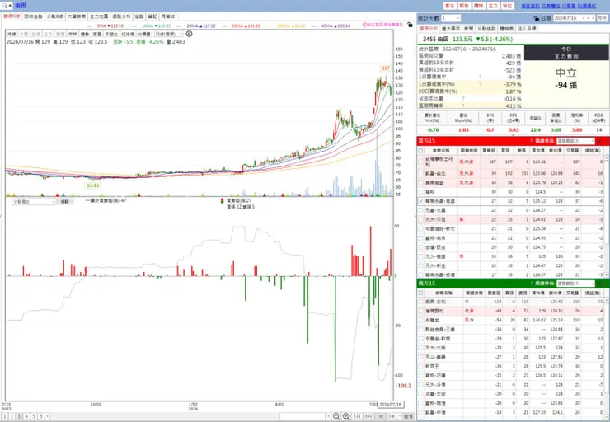Toggle the 爆量 chart overlay button

click(x=97, y=35)
